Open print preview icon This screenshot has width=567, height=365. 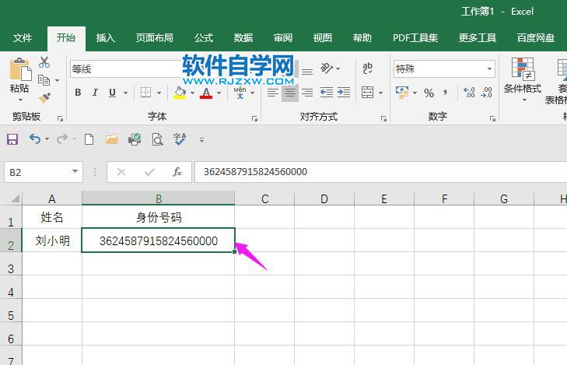157,139
